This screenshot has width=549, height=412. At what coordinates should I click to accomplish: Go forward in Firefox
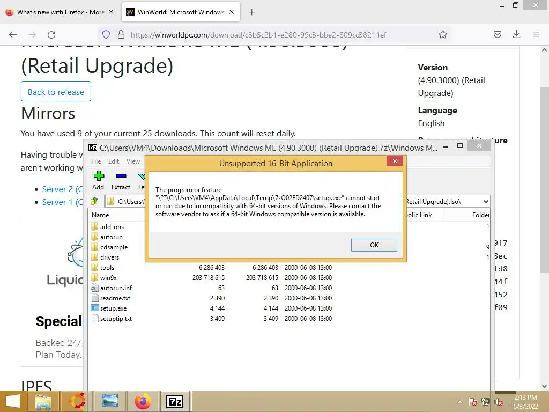32,34
